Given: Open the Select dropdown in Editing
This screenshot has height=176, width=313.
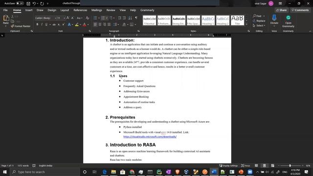Looking at the screenshot, I should pyautogui.click(x=259, y=25).
